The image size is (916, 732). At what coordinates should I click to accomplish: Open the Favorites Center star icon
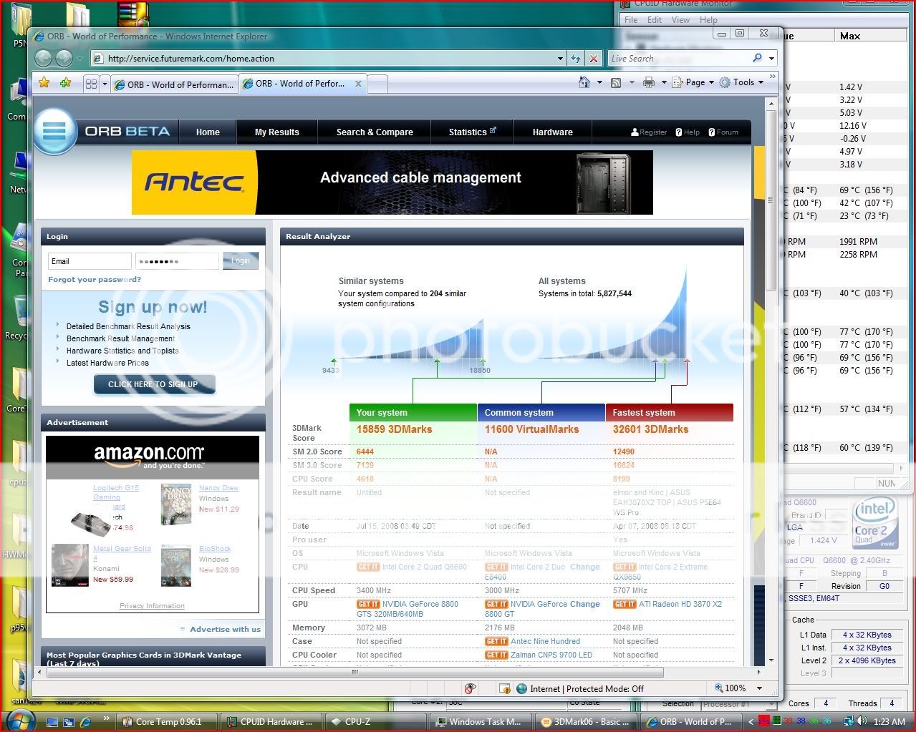44,83
